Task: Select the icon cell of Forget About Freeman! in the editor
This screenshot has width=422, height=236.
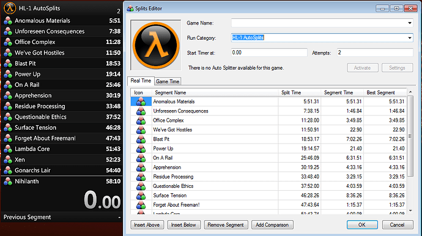Action: pyautogui.click(x=141, y=205)
